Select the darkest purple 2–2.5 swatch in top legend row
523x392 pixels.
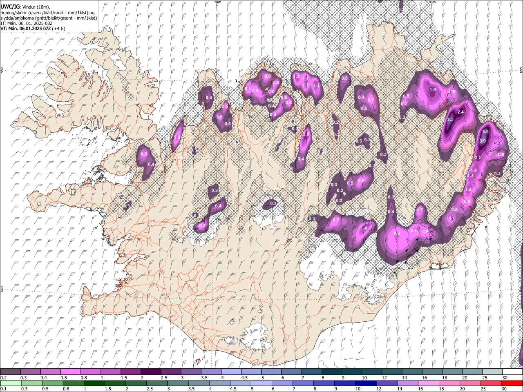[151, 372]
